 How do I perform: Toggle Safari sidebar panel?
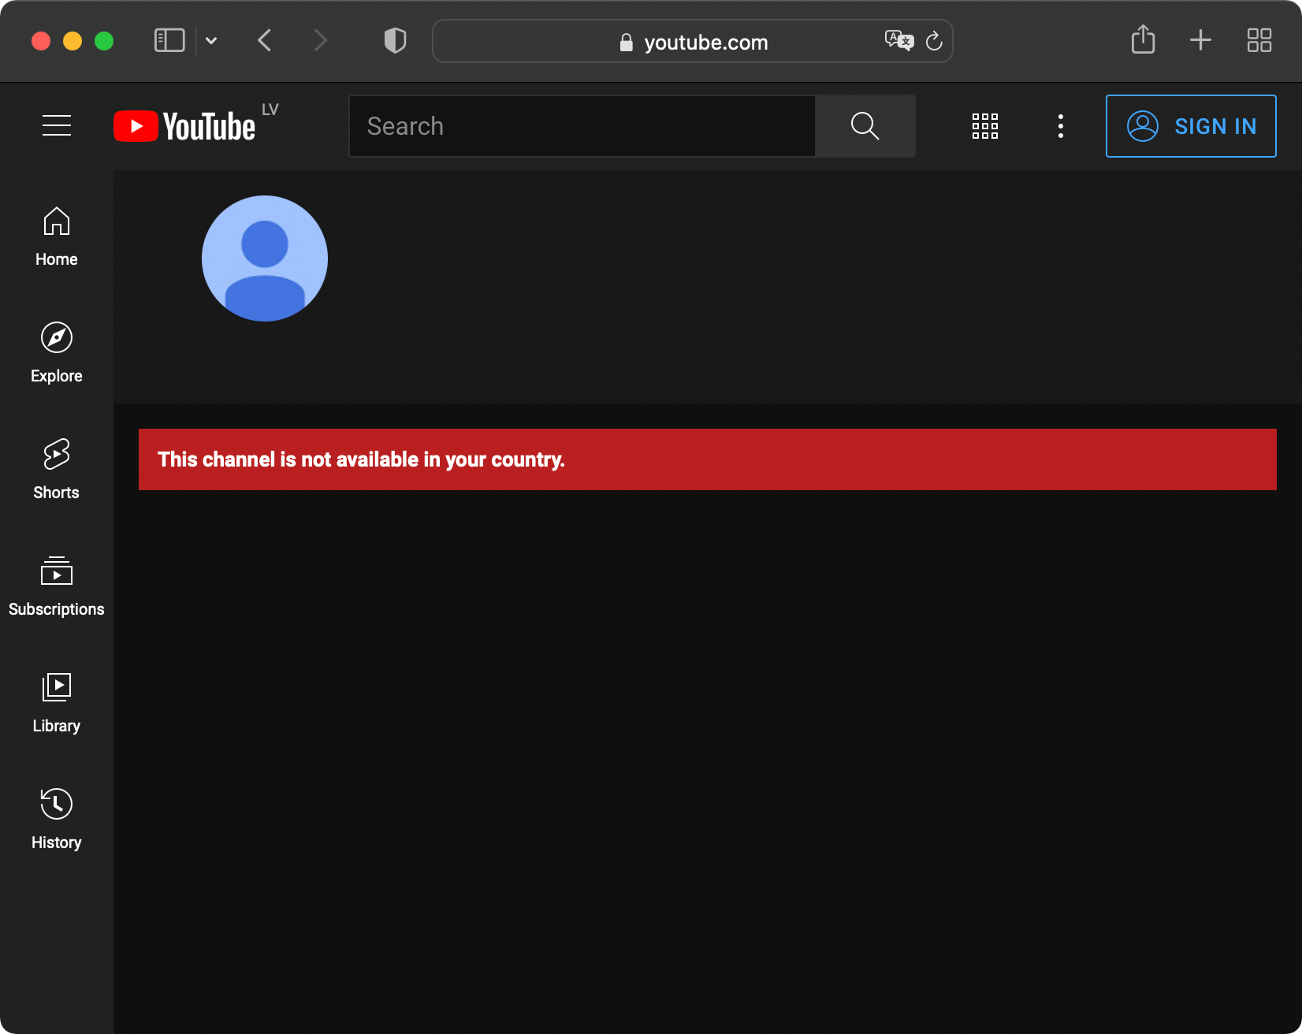click(x=169, y=40)
